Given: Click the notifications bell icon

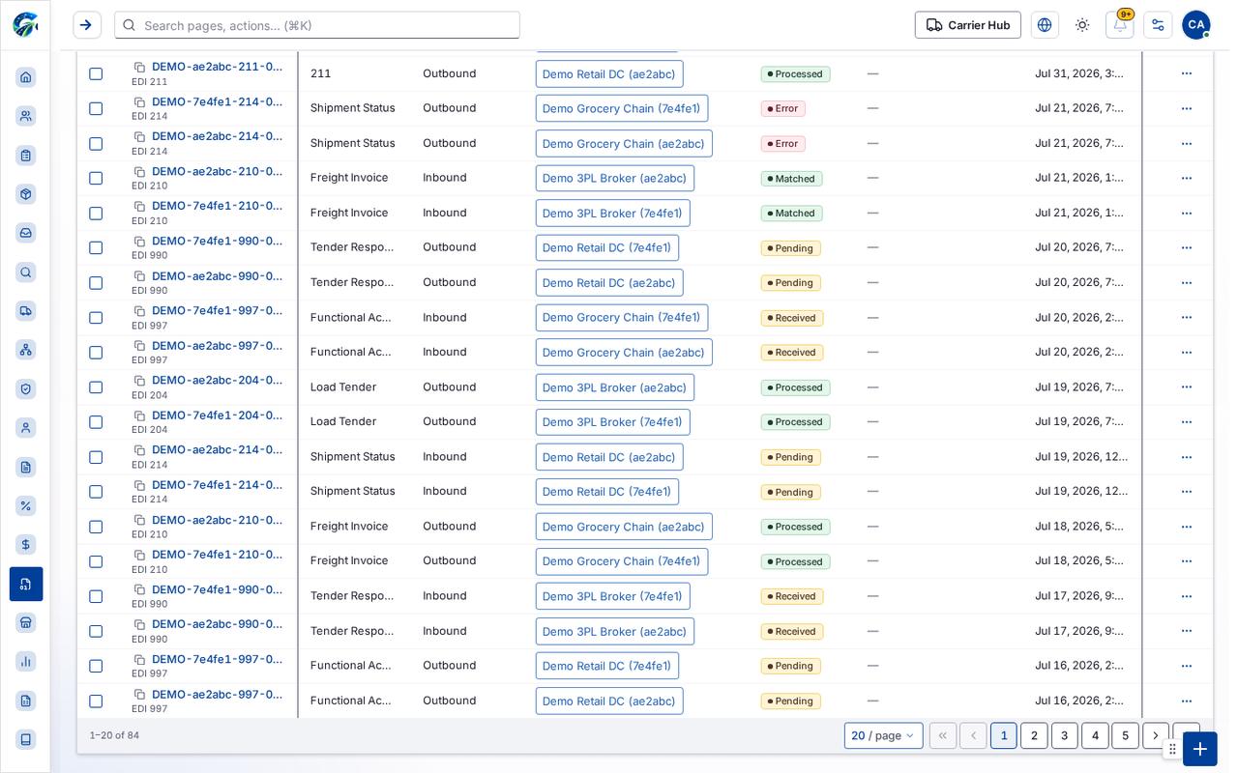Looking at the screenshot, I should [1119, 25].
